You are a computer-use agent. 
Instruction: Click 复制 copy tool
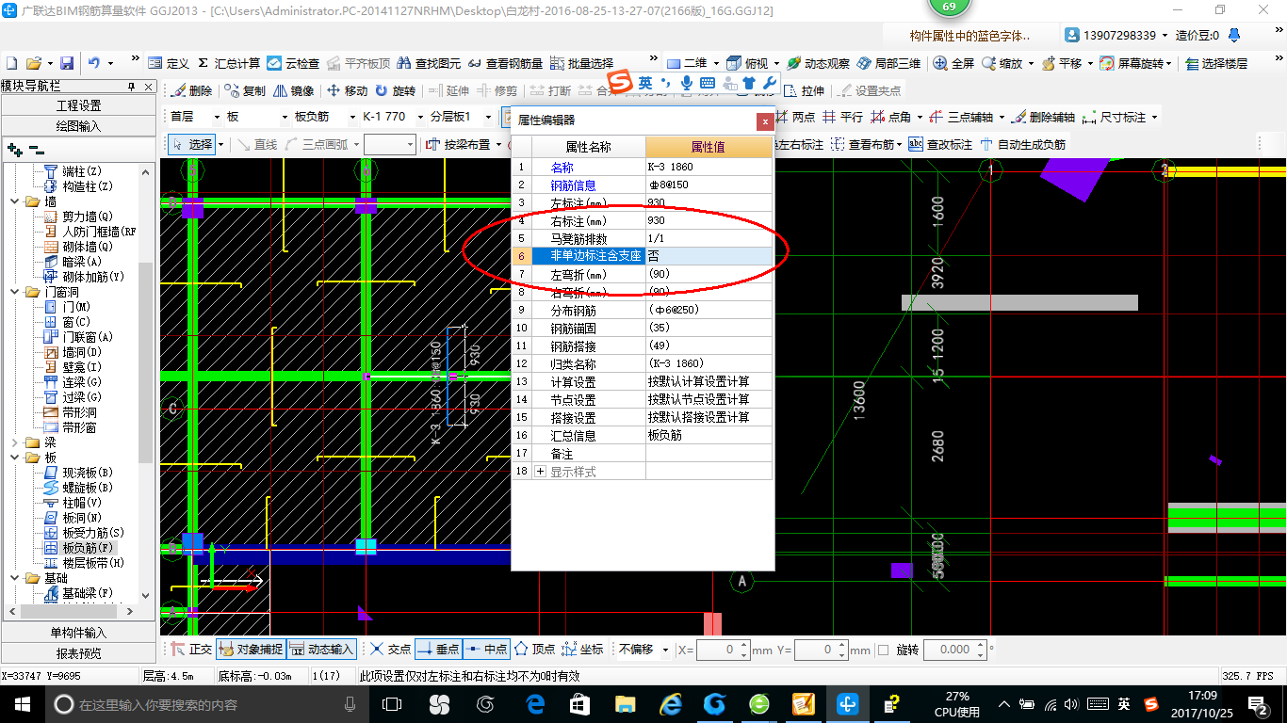pos(245,91)
